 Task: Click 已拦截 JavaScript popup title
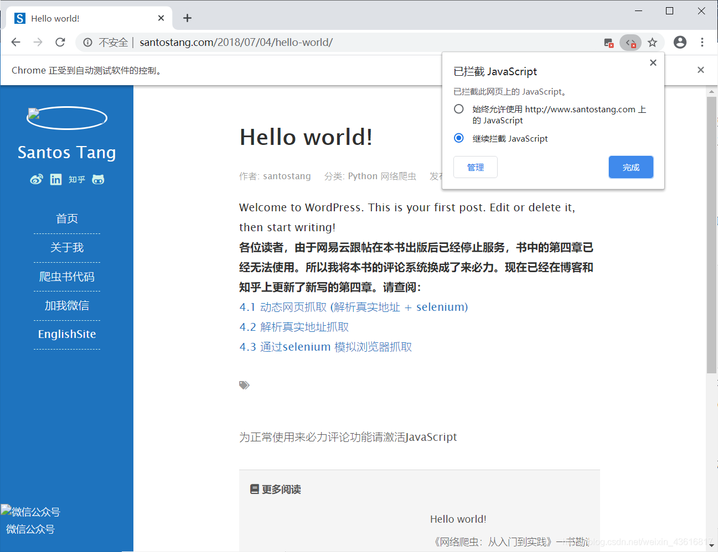tap(495, 71)
